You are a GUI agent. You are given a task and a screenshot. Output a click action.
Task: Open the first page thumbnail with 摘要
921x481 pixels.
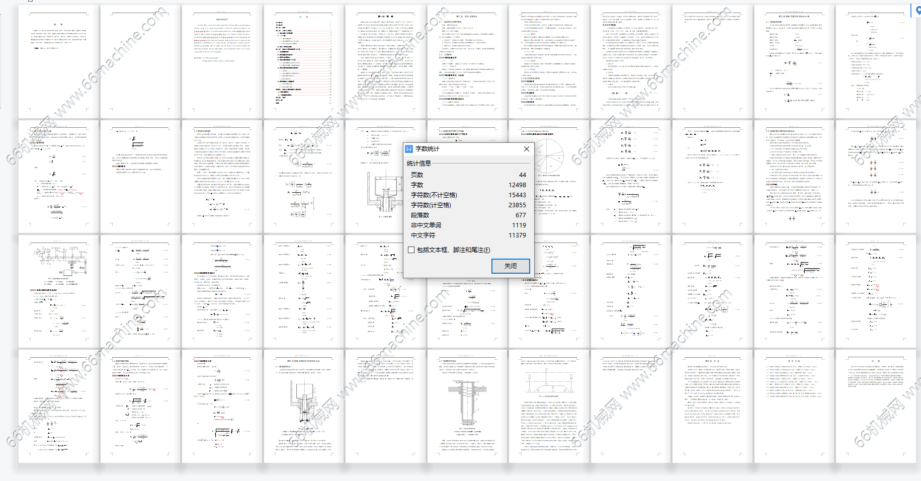coord(59,61)
